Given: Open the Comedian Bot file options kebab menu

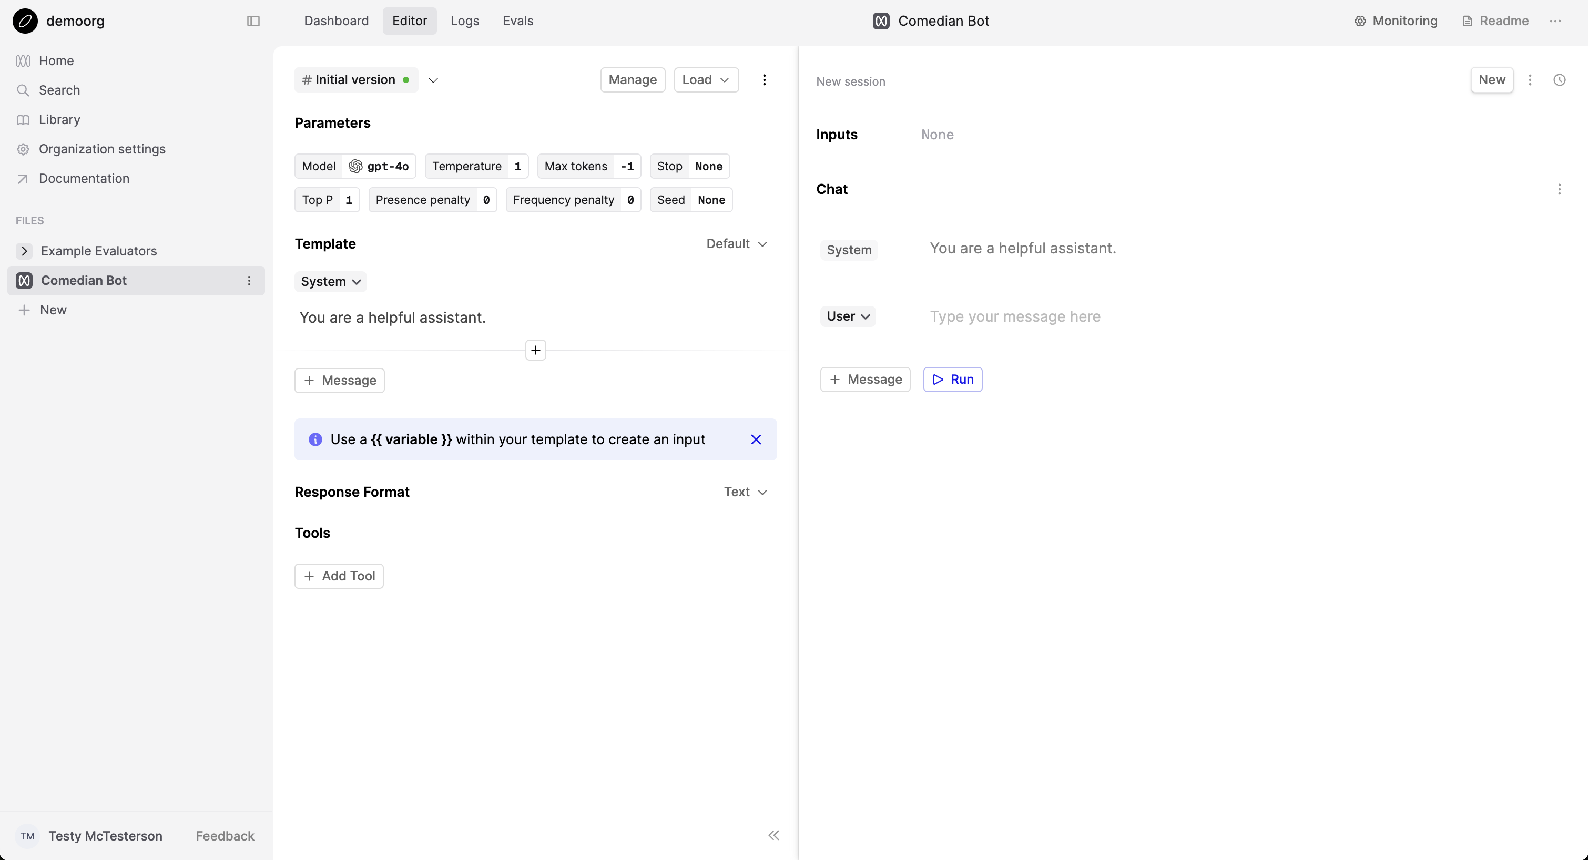Looking at the screenshot, I should click(250, 281).
